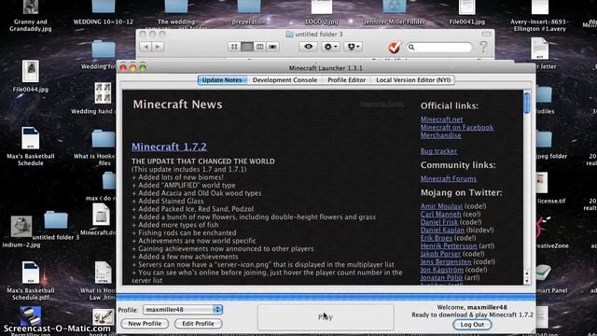Click the Play button

tap(326, 317)
